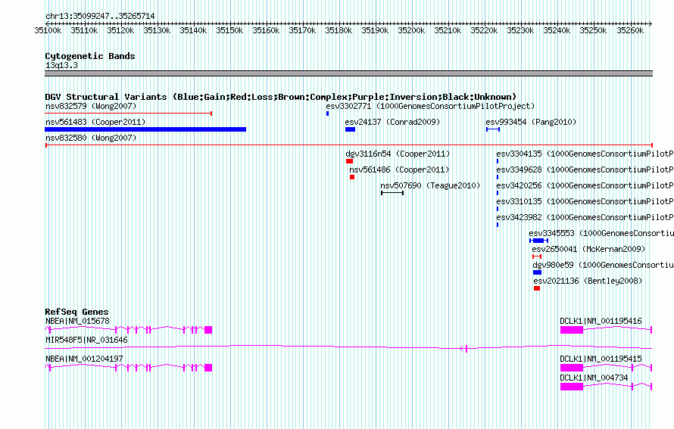Click the 35150k ruler tick label
Image resolution: width=674 pixels, height=429 pixels.
click(229, 30)
